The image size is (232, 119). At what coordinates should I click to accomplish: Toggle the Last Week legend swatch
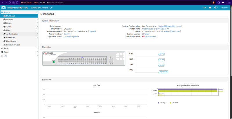pos(171,102)
